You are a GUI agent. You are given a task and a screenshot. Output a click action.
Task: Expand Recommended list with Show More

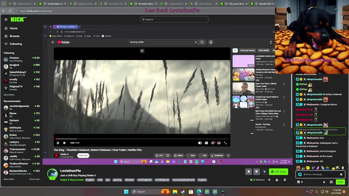click(x=9, y=179)
